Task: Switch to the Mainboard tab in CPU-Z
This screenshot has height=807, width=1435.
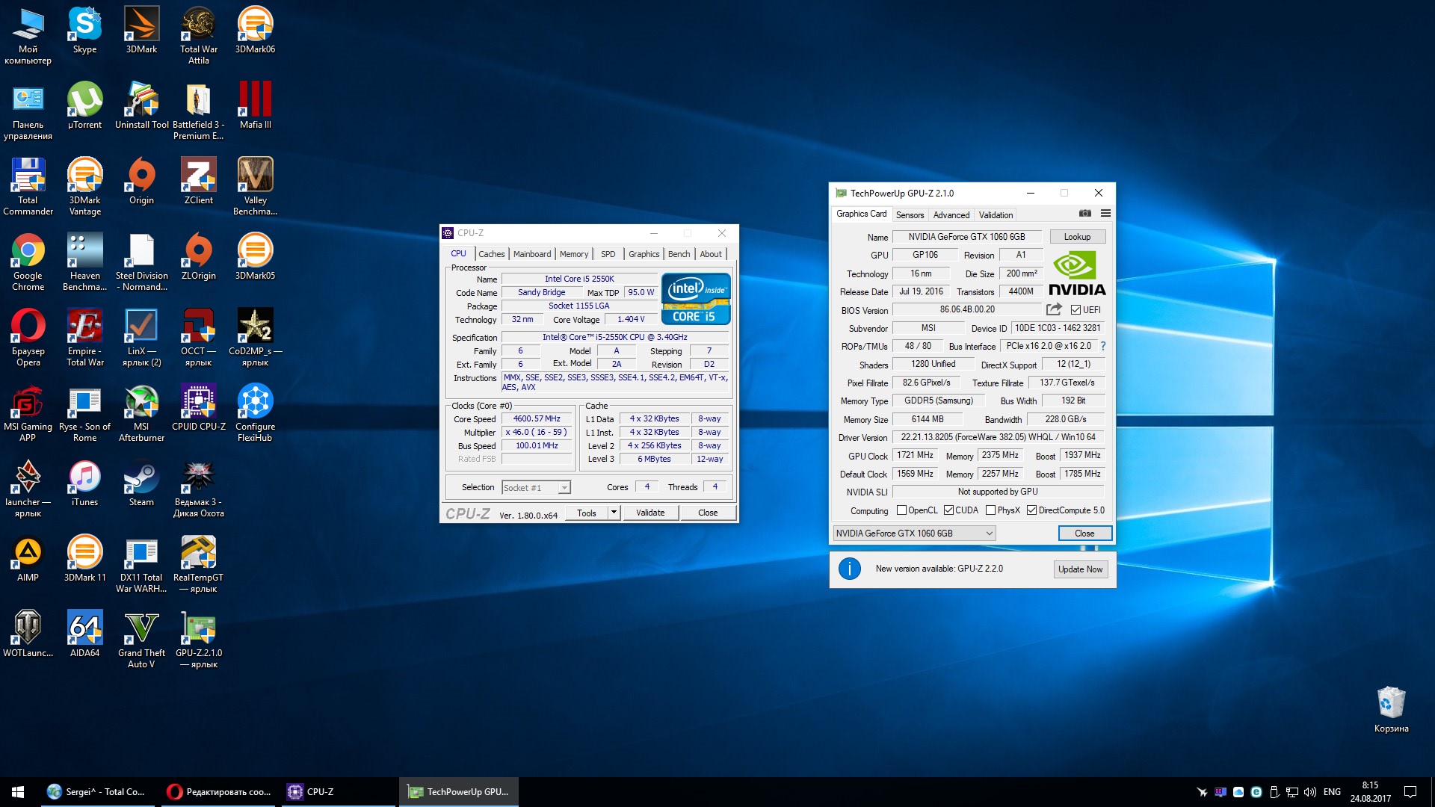Action: click(x=531, y=254)
